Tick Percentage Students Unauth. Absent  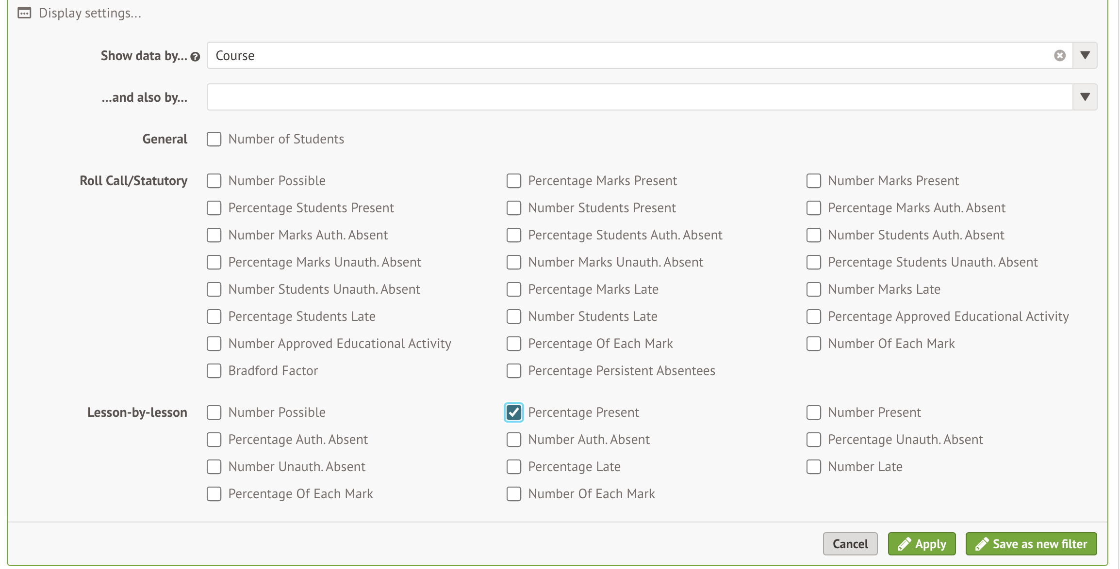(x=814, y=263)
